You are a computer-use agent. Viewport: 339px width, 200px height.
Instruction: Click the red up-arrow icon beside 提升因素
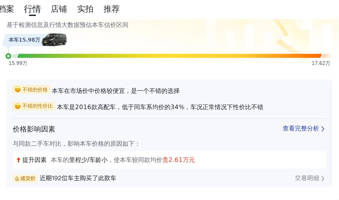coord(18,160)
